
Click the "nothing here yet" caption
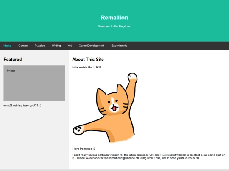[22, 106]
